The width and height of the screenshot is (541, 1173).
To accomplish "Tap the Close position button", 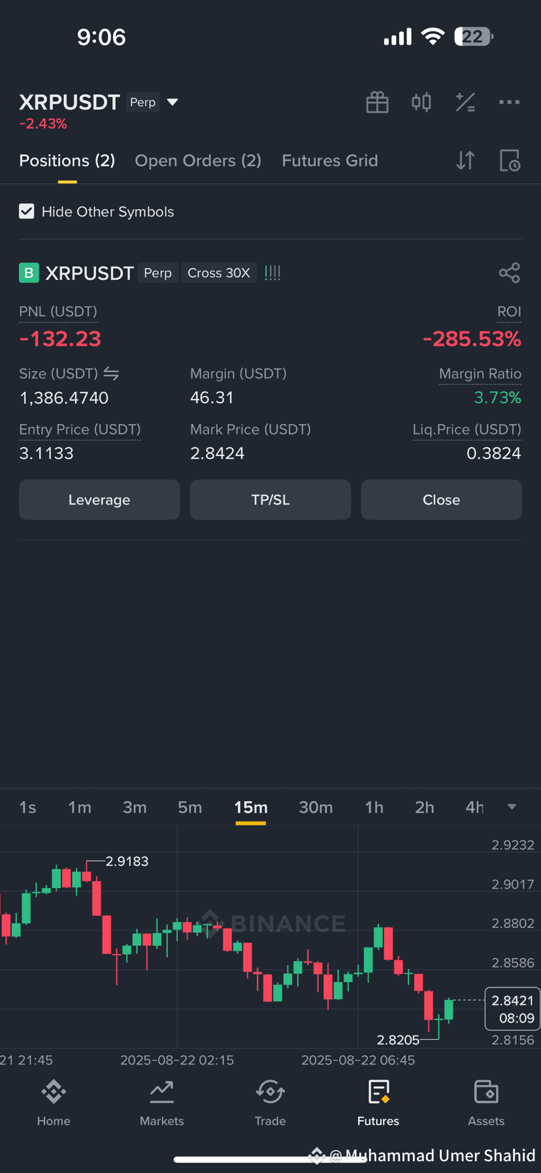I will [442, 500].
